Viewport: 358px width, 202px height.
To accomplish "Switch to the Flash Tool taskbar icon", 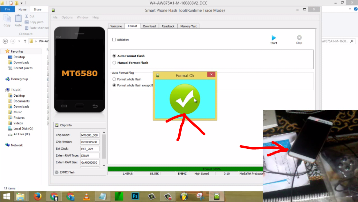I will coord(216,197).
